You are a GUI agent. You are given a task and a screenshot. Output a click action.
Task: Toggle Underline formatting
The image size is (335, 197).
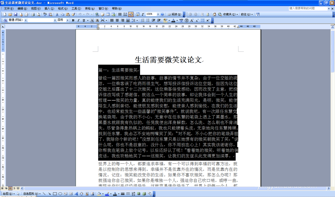click(84, 20)
